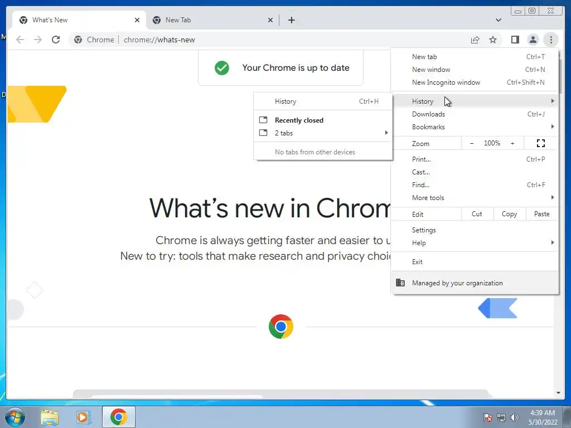Click the three-dot Chrome menu button
Image resolution: width=571 pixels, height=428 pixels.
click(x=551, y=40)
